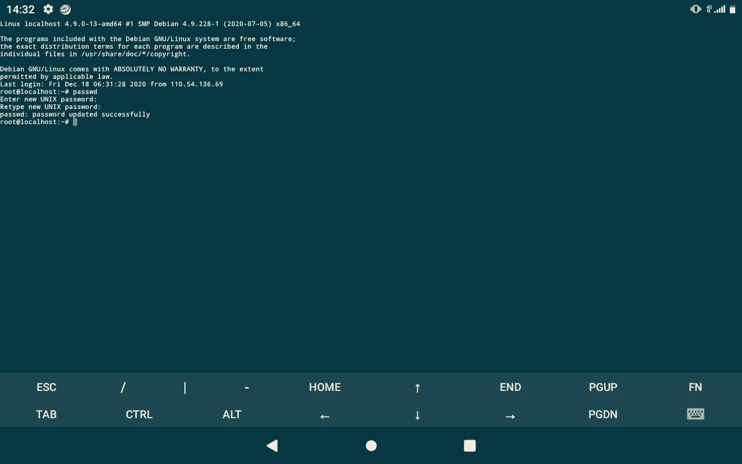Image resolution: width=742 pixels, height=464 pixels.
Task: Toggle the ALT modifier key
Action: point(232,414)
